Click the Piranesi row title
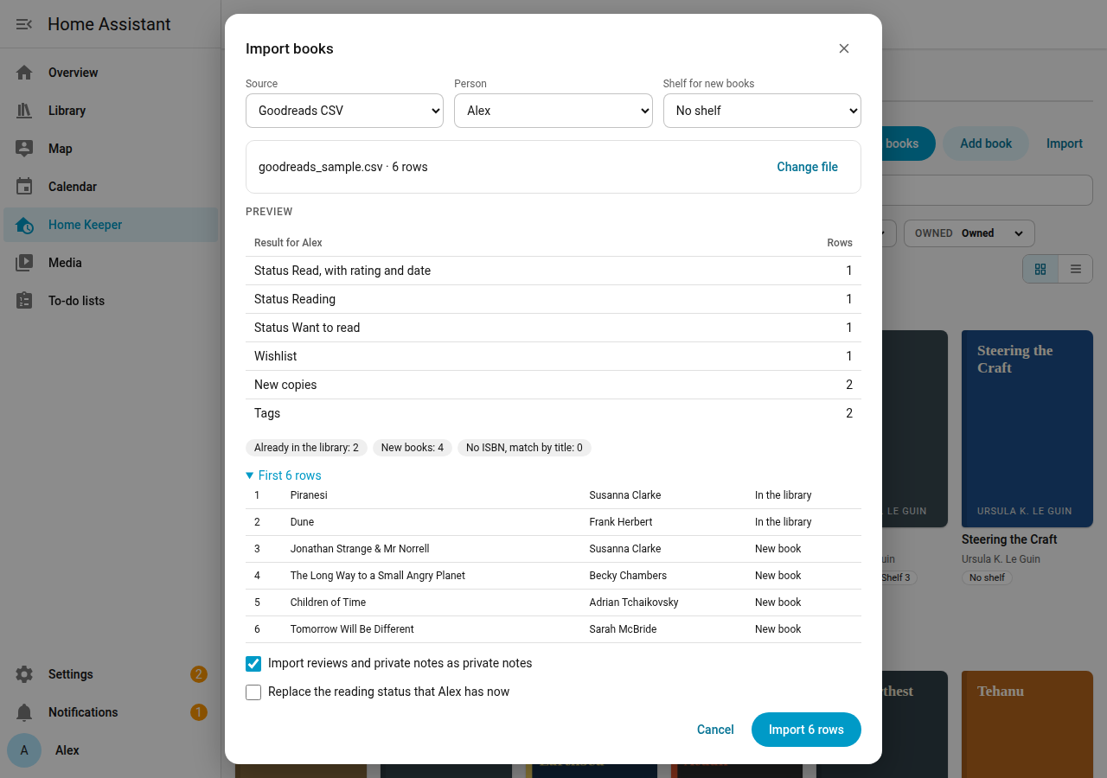 (x=309, y=495)
